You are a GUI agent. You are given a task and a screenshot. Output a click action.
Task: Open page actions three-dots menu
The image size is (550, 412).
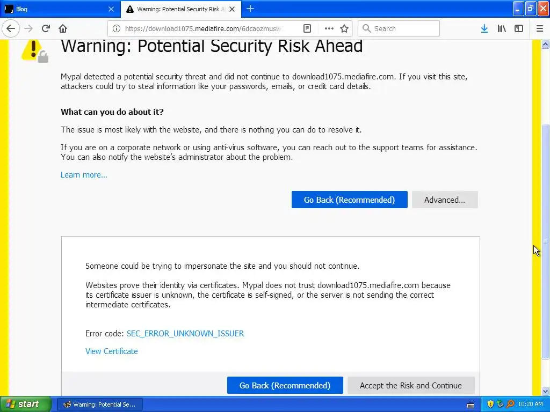tap(329, 28)
